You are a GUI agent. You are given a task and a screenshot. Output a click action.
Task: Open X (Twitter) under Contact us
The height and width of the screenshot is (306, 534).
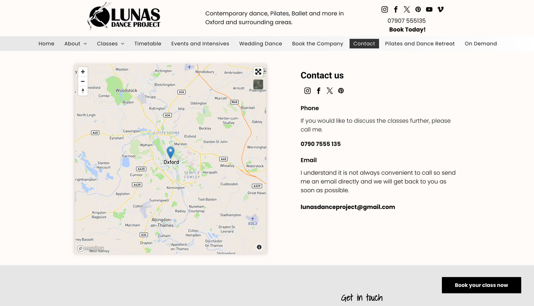tap(330, 91)
